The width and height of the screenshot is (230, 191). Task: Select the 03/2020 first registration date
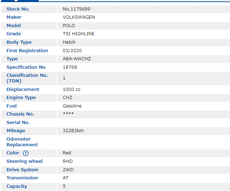tap(72, 51)
